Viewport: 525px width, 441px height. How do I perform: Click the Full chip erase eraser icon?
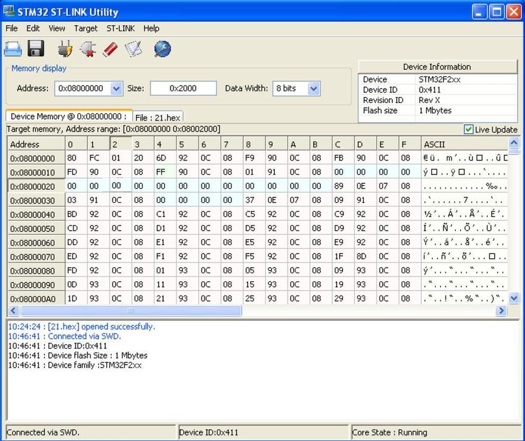[x=111, y=49]
